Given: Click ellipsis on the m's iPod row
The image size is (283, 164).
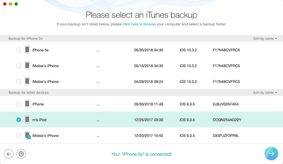Looking at the screenshot, I should pyautogui.click(x=98, y=120).
